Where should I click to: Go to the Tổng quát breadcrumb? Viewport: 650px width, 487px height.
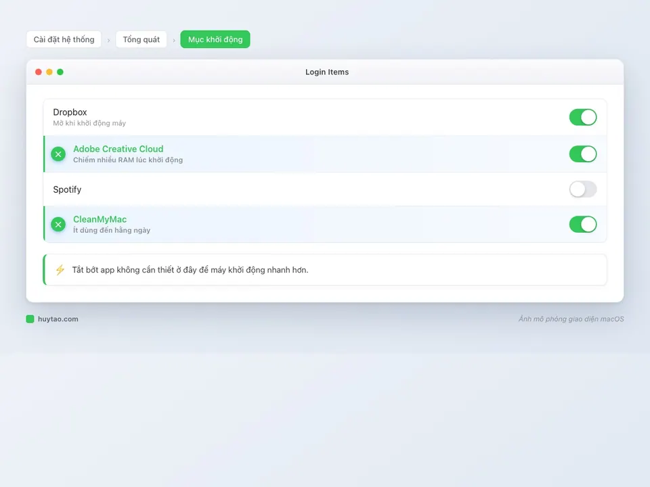(x=142, y=39)
